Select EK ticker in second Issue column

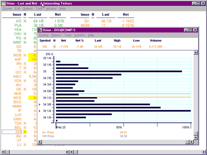(87, 21)
